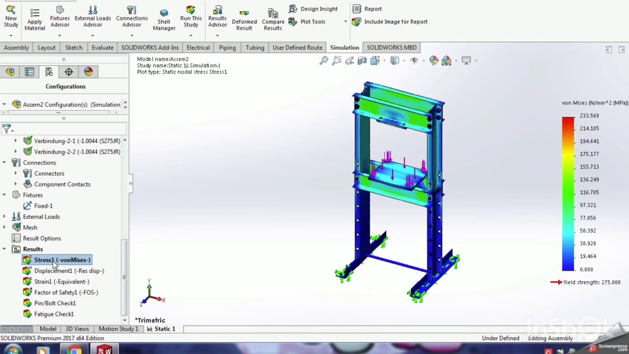The height and width of the screenshot is (354, 629).
Task: Open External Loads Advisor
Action: click(92, 17)
